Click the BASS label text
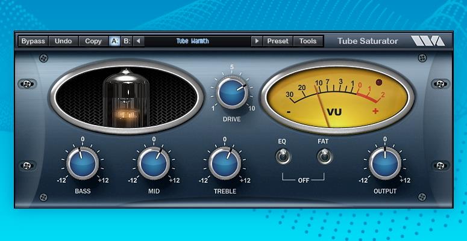467x241 pixels. pyautogui.click(x=83, y=191)
